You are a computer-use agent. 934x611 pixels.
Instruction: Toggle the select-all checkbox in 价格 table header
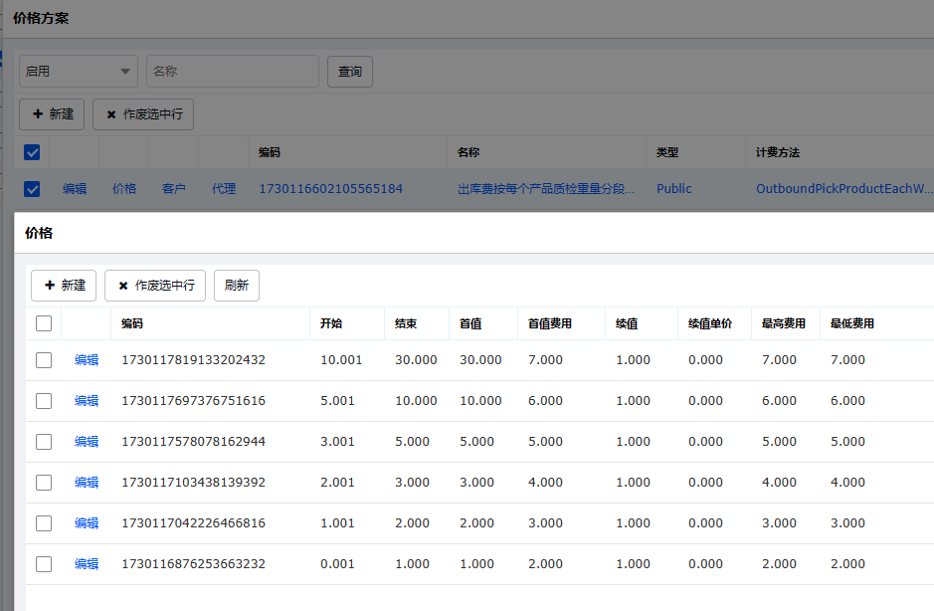tap(44, 323)
